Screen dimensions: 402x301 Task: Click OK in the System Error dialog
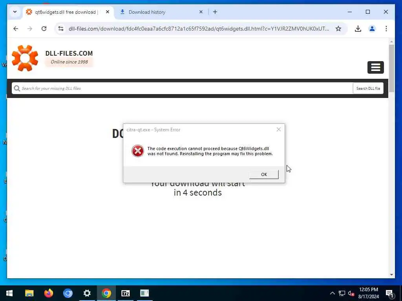tap(264, 174)
